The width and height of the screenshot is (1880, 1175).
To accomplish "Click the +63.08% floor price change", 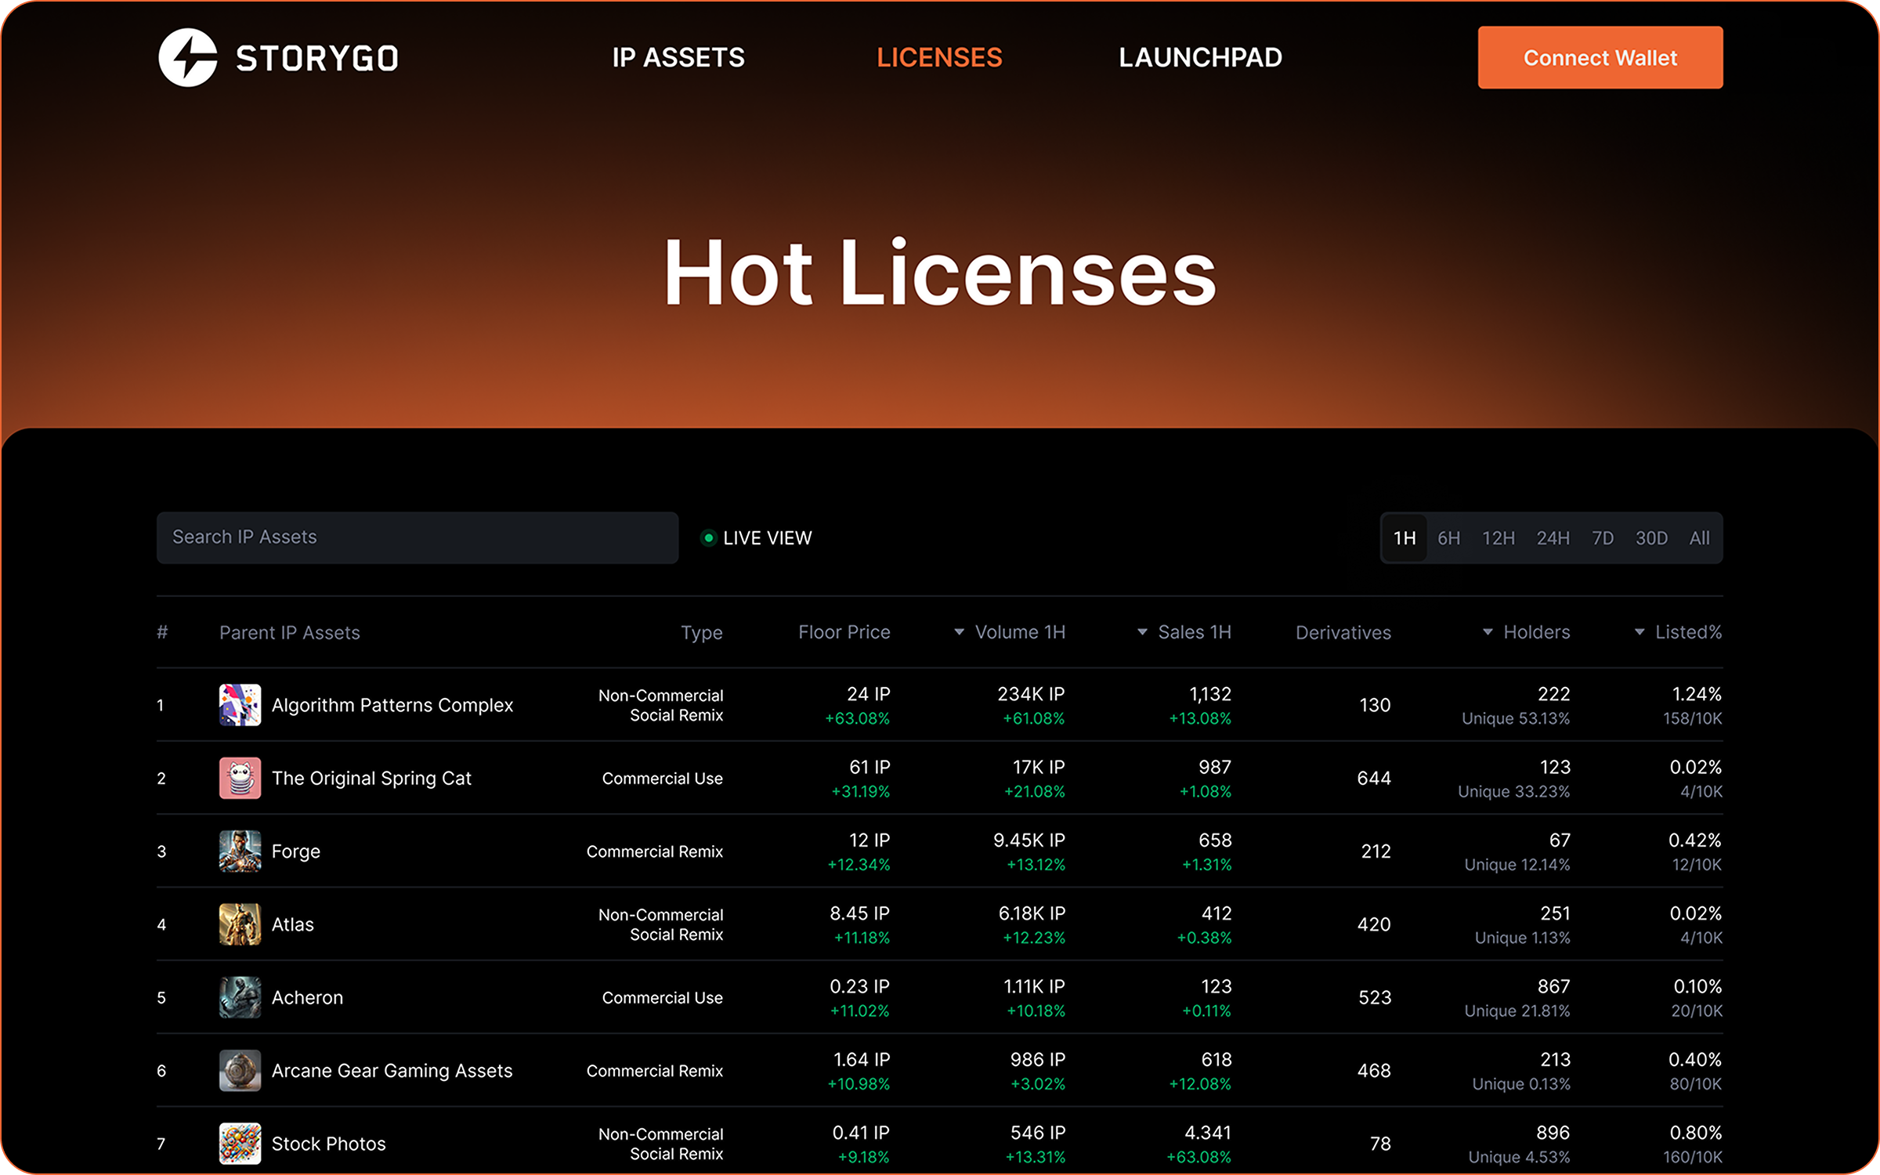I will click(x=857, y=718).
